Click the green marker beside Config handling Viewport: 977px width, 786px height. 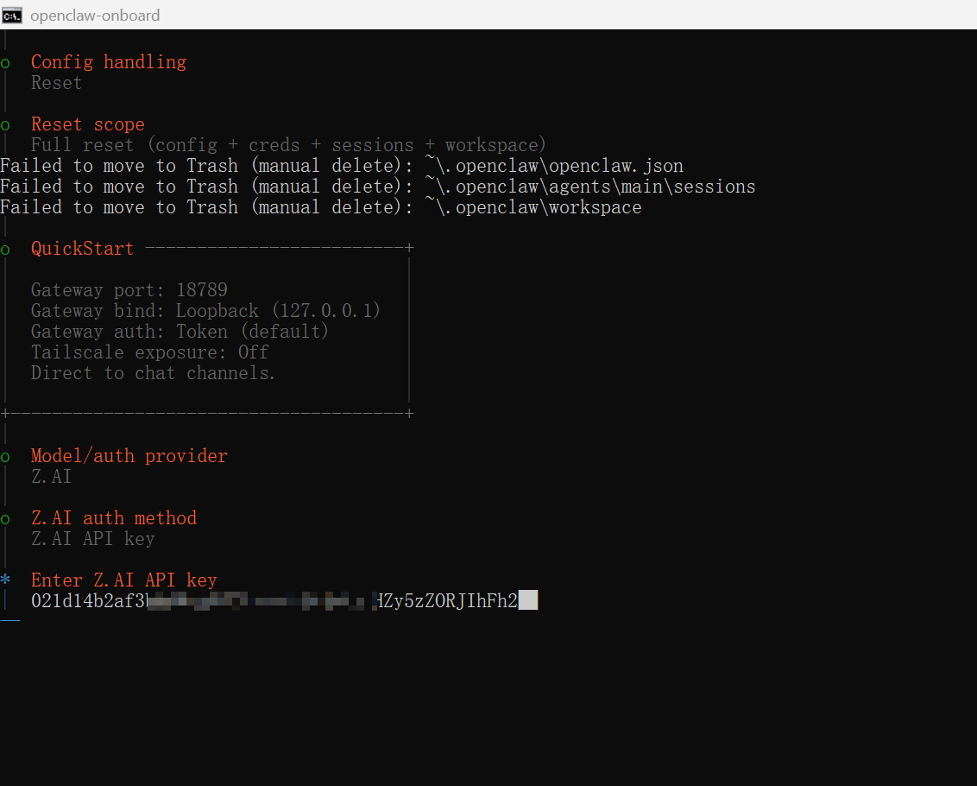coord(5,63)
